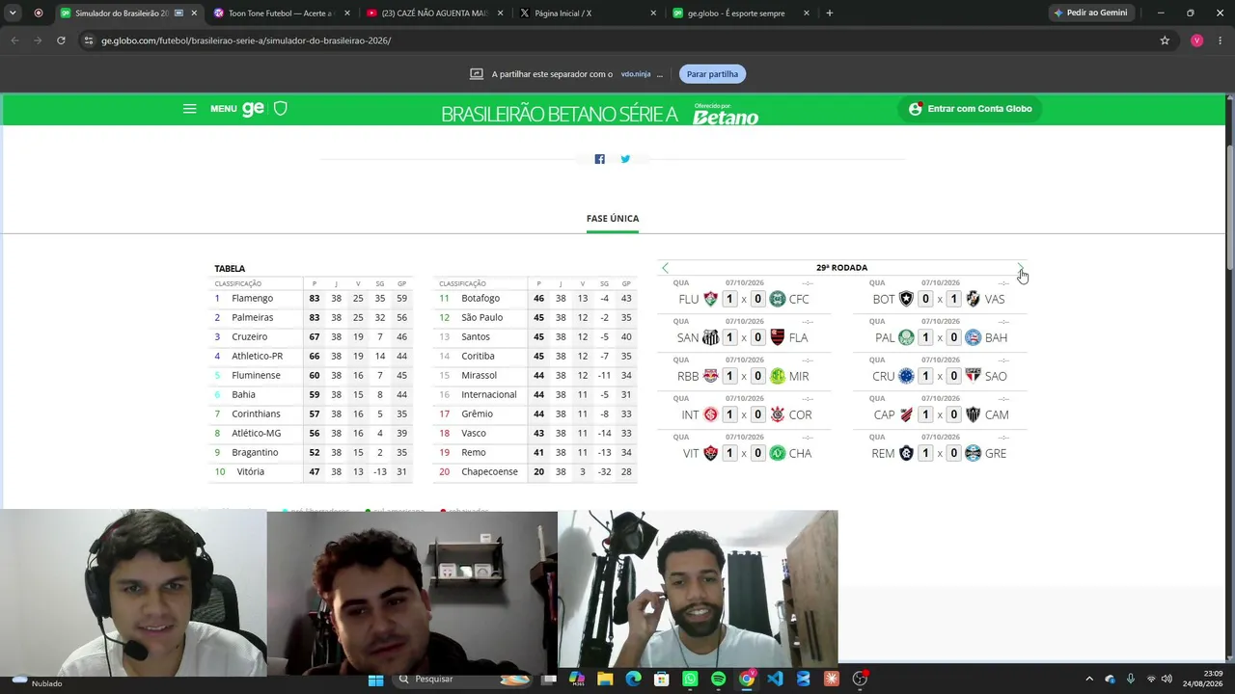Click the Botafogo crest in BOT x VAS match
The image size is (1235, 694).
pos(906,299)
